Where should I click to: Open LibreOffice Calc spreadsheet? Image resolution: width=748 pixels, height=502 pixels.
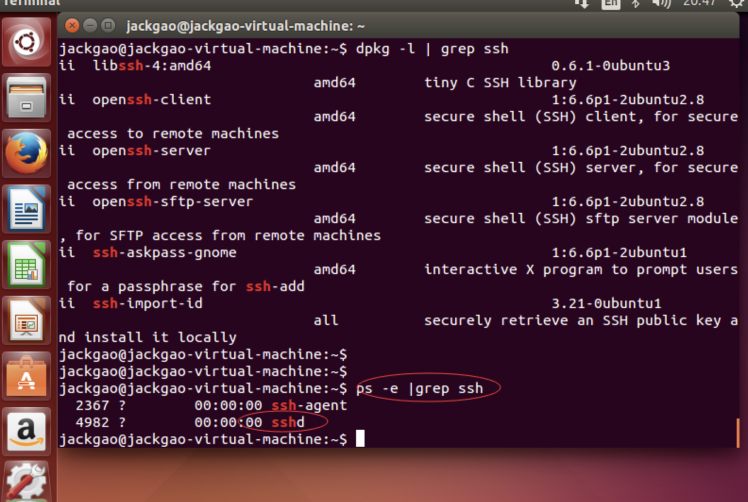(26, 265)
